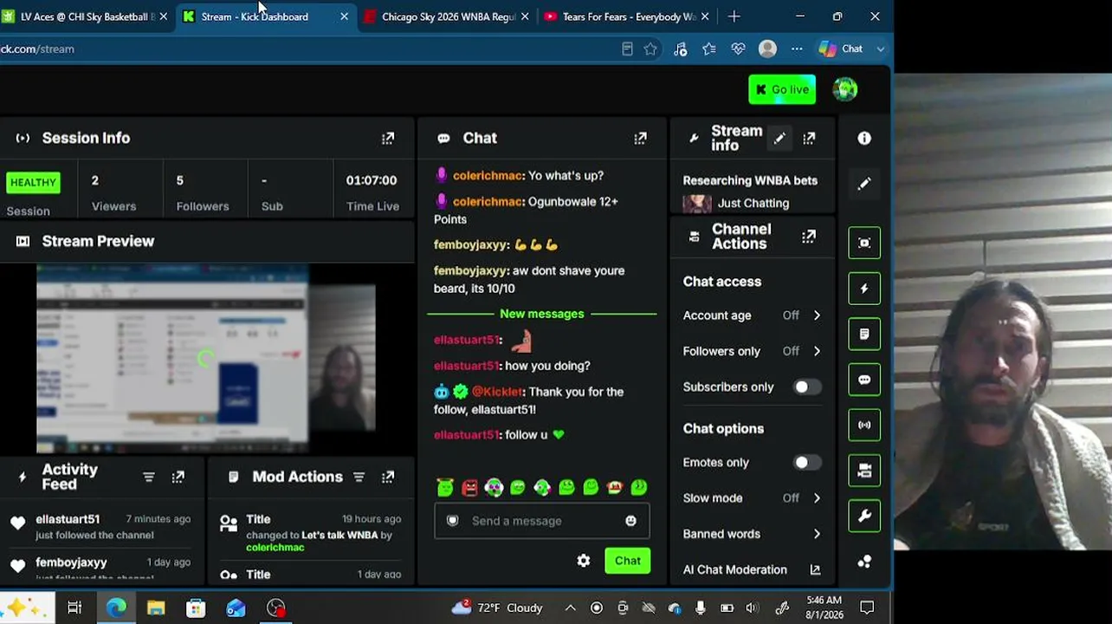The width and height of the screenshot is (1112, 624).
Task: Open AI Chat Moderation external link icon
Action: pos(815,569)
